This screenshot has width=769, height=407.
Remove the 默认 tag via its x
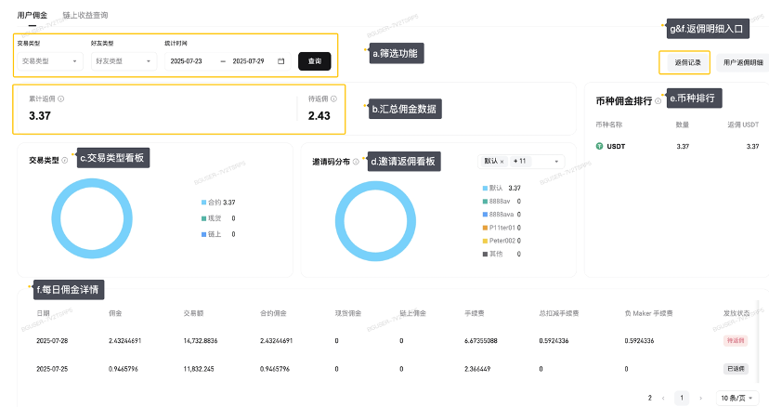(502, 162)
